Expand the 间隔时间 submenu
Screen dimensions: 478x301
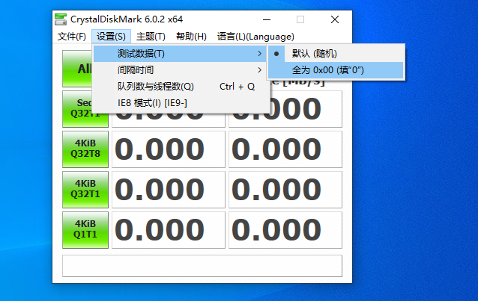[x=181, y=70]
